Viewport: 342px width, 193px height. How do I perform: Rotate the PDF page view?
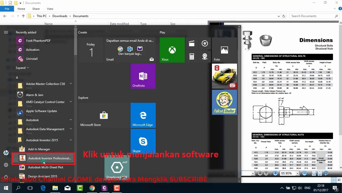coord(325,173)
